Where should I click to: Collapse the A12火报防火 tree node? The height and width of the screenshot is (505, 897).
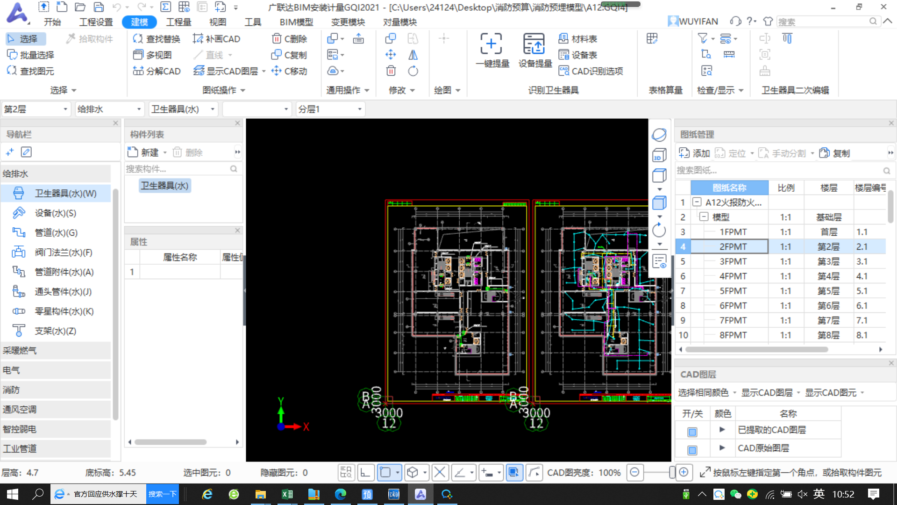click(697, 202)
